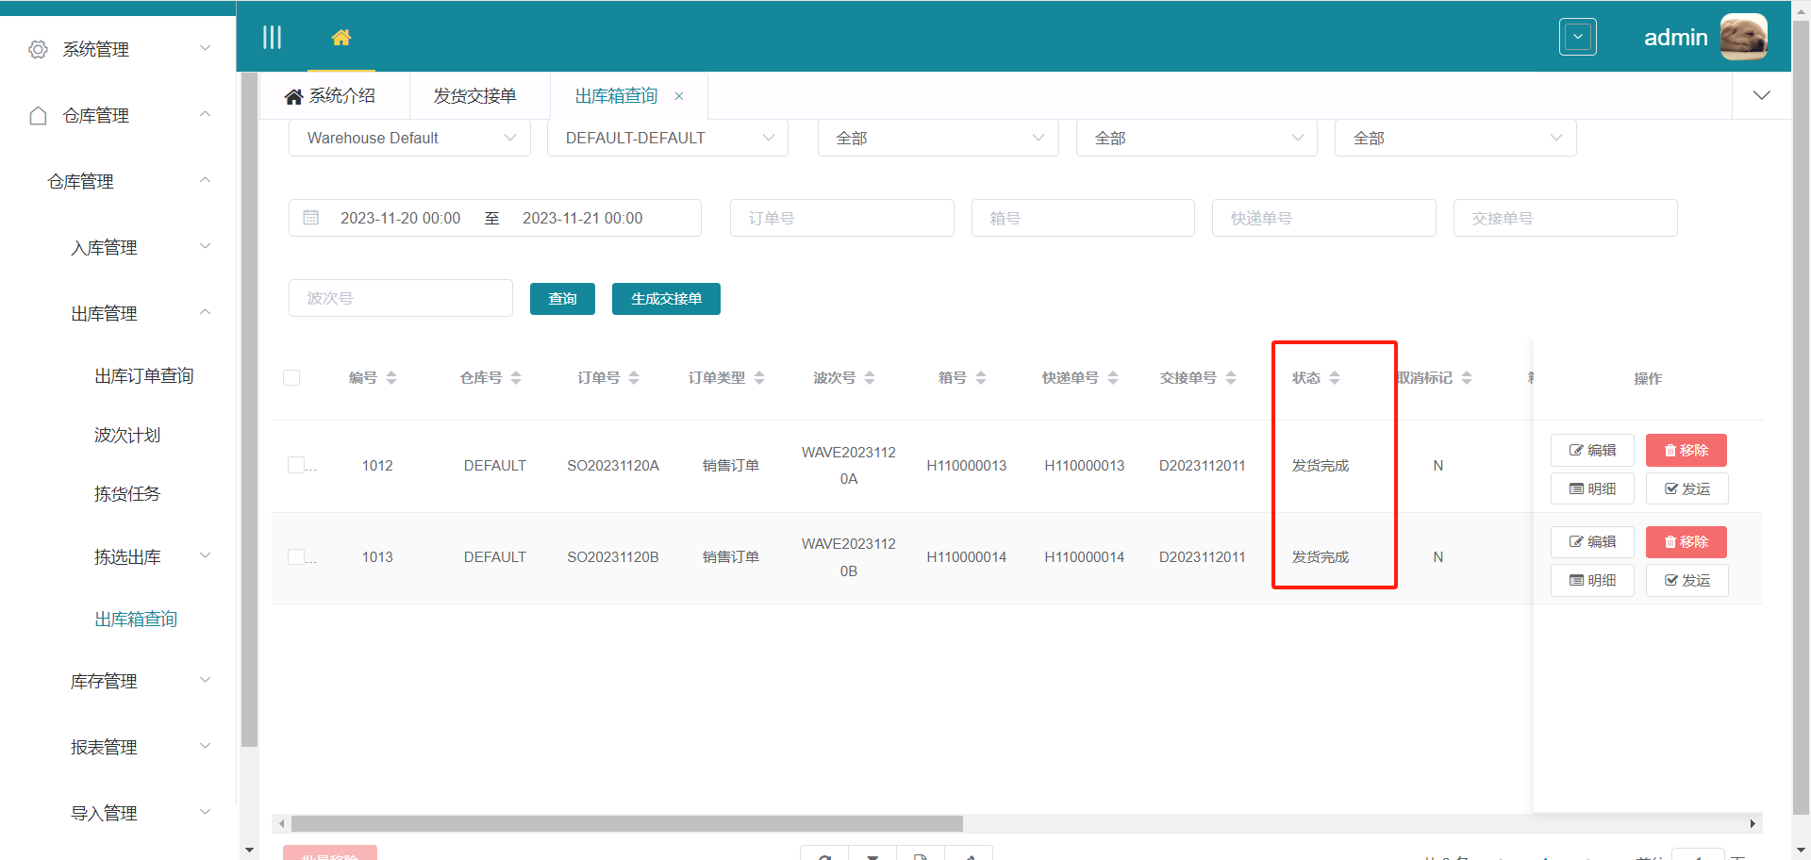Open the calendar icon in the date range field
Image resolution: width=1811 pixels, height=860 pixels.
pyautogui.click(x=311, y=218)
